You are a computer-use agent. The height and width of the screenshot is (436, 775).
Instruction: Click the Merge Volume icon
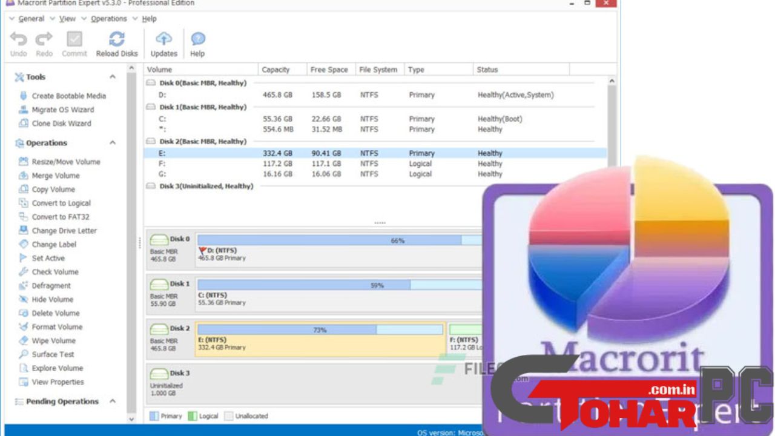[x=24, y=176]
